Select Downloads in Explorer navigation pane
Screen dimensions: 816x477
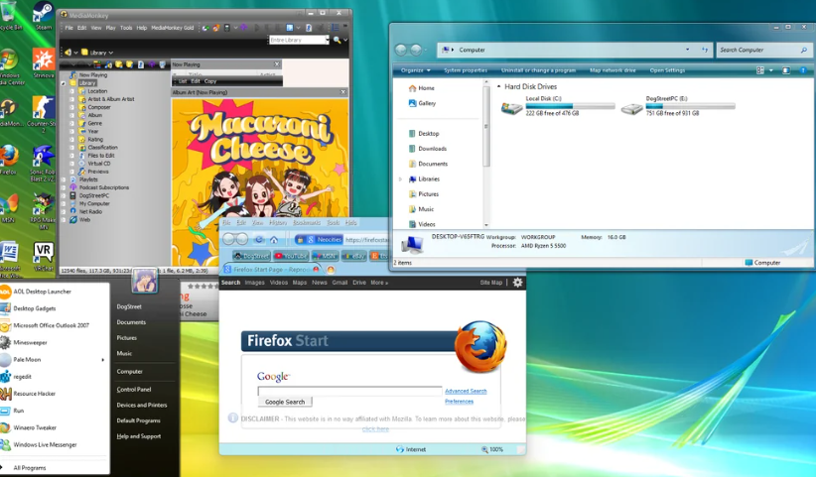(433, 149)
